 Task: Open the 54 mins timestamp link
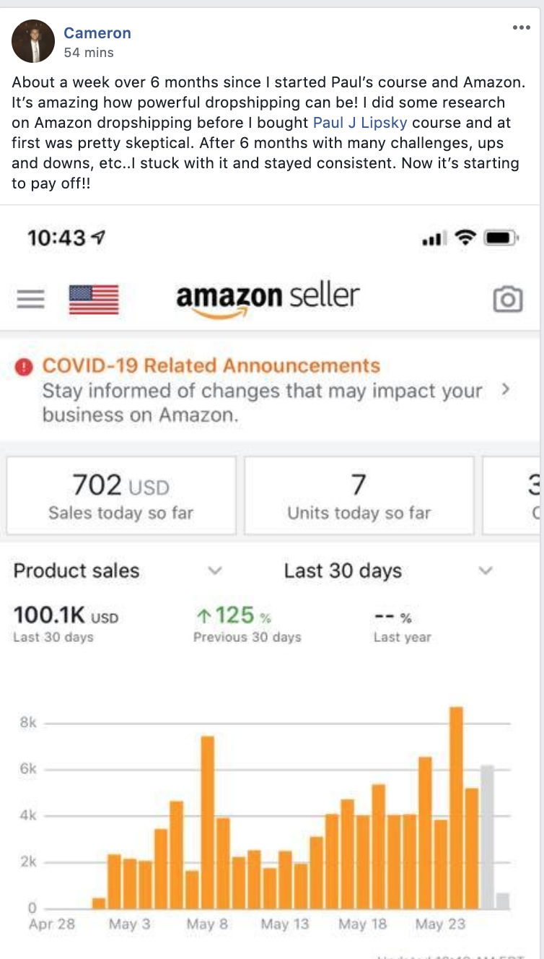coord(89,53)
